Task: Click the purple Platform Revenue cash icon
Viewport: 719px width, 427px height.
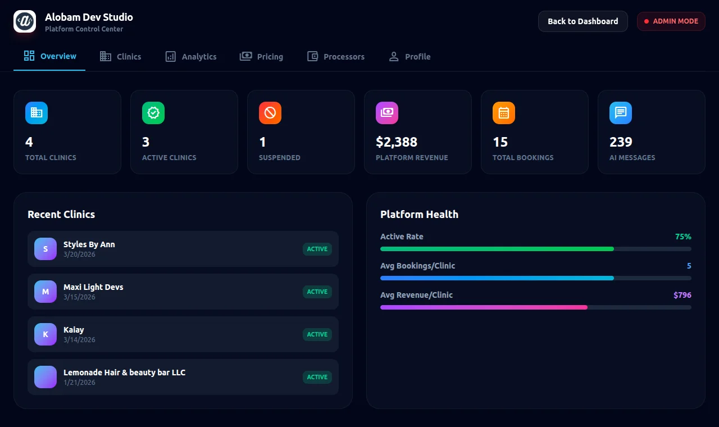Action: pyautogui.click(x=387, y=113)
